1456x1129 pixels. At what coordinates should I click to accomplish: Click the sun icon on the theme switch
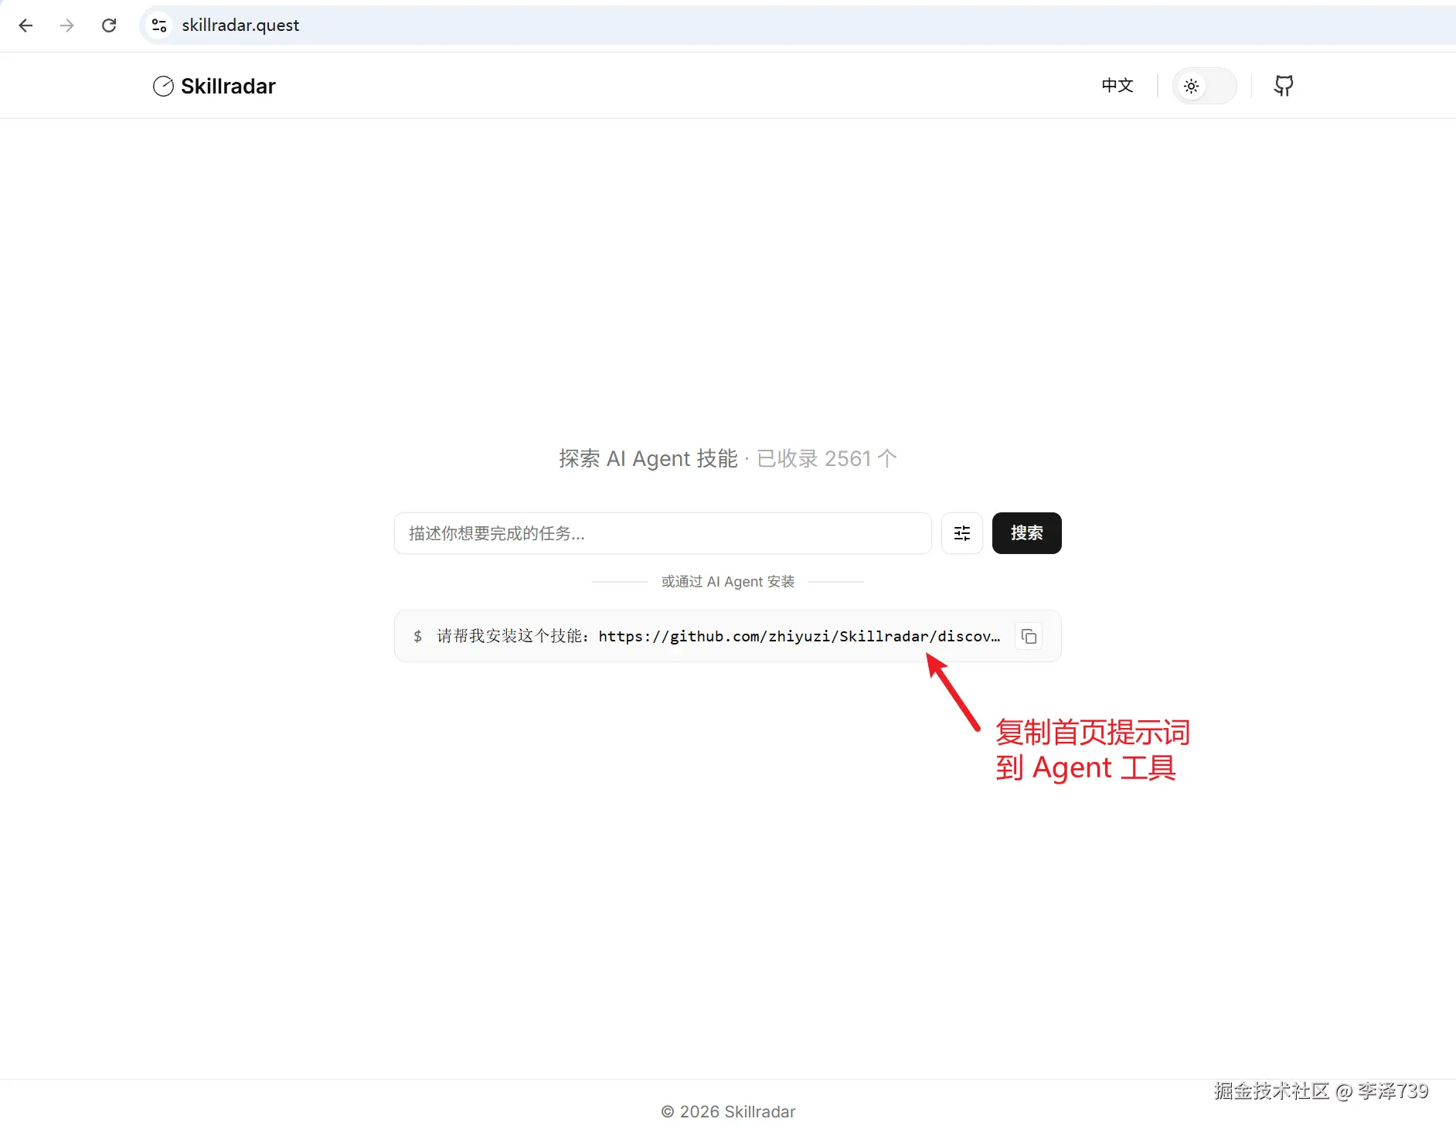(1191, 85)
